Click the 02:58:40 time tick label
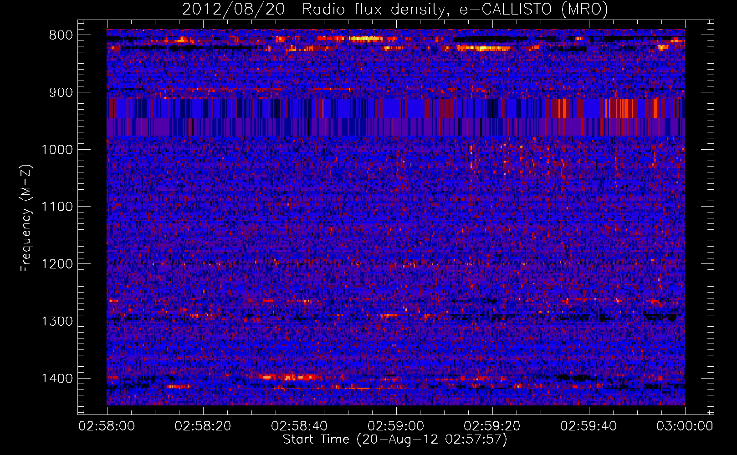Image resolution: width=737 pixels, height=455 pixels. pyautogui.click(x=299, y=426)
